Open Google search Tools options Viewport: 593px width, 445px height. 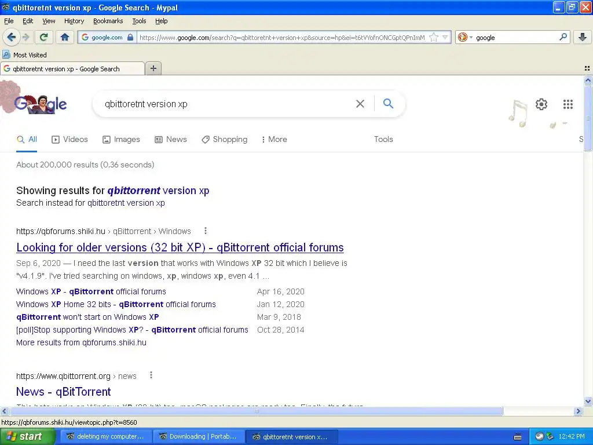coord(383,139)
